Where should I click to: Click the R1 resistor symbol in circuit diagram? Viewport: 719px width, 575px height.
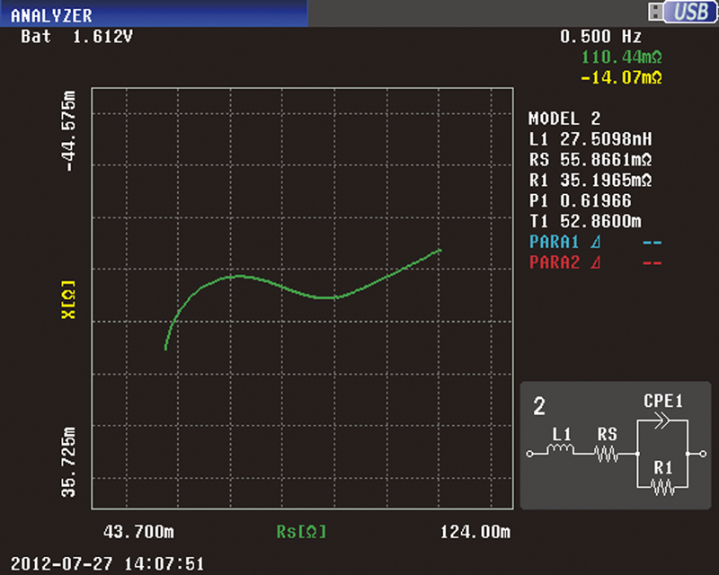tap(663, 486)
